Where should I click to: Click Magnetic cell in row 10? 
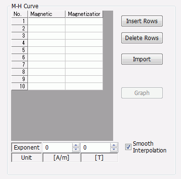[x=47, y=86]
